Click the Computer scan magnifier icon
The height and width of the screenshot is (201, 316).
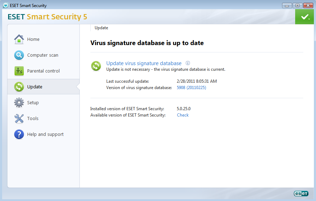point(19,55)
